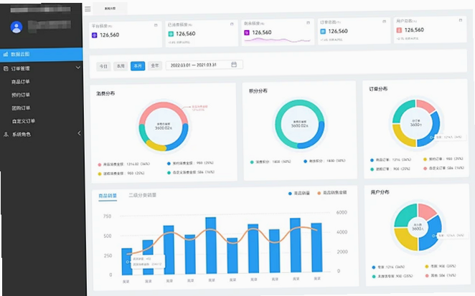Toggle 自定义订单 legend in 订单分布 card
The height and width of the screenshot is (296, 475).
pos(444,168)
